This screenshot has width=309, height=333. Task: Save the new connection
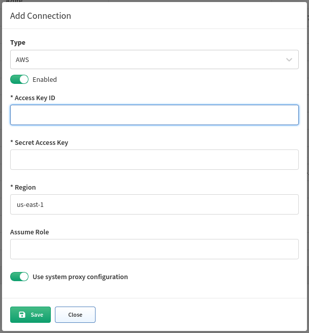click(x=30, y=315)
